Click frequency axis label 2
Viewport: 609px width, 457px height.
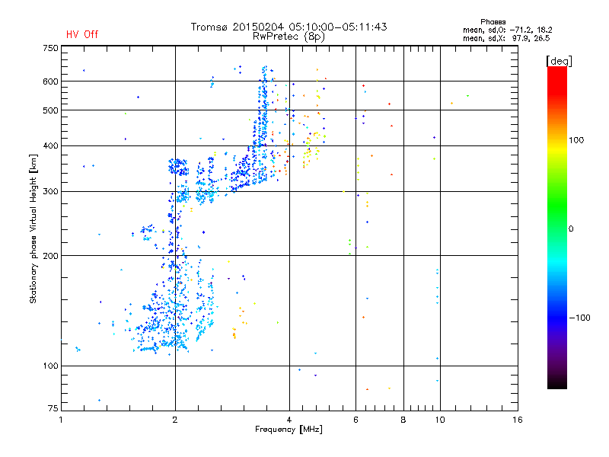click(x=175, y=420)
